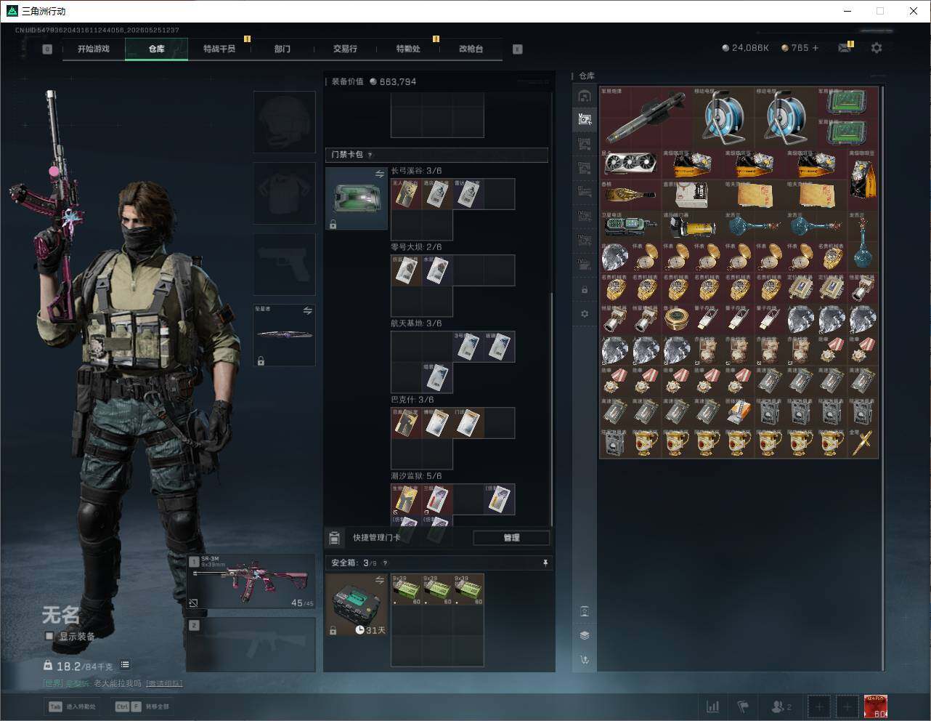Click the 快捷管理门卡 clipboard icon
Screen dimensions: 931x721
[x=334, y=538]
